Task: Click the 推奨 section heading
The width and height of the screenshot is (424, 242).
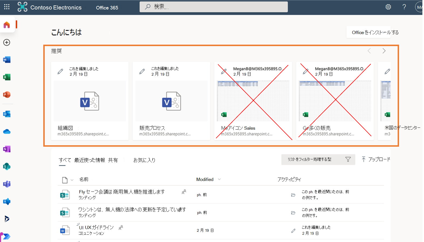Action: click(57, 51)
